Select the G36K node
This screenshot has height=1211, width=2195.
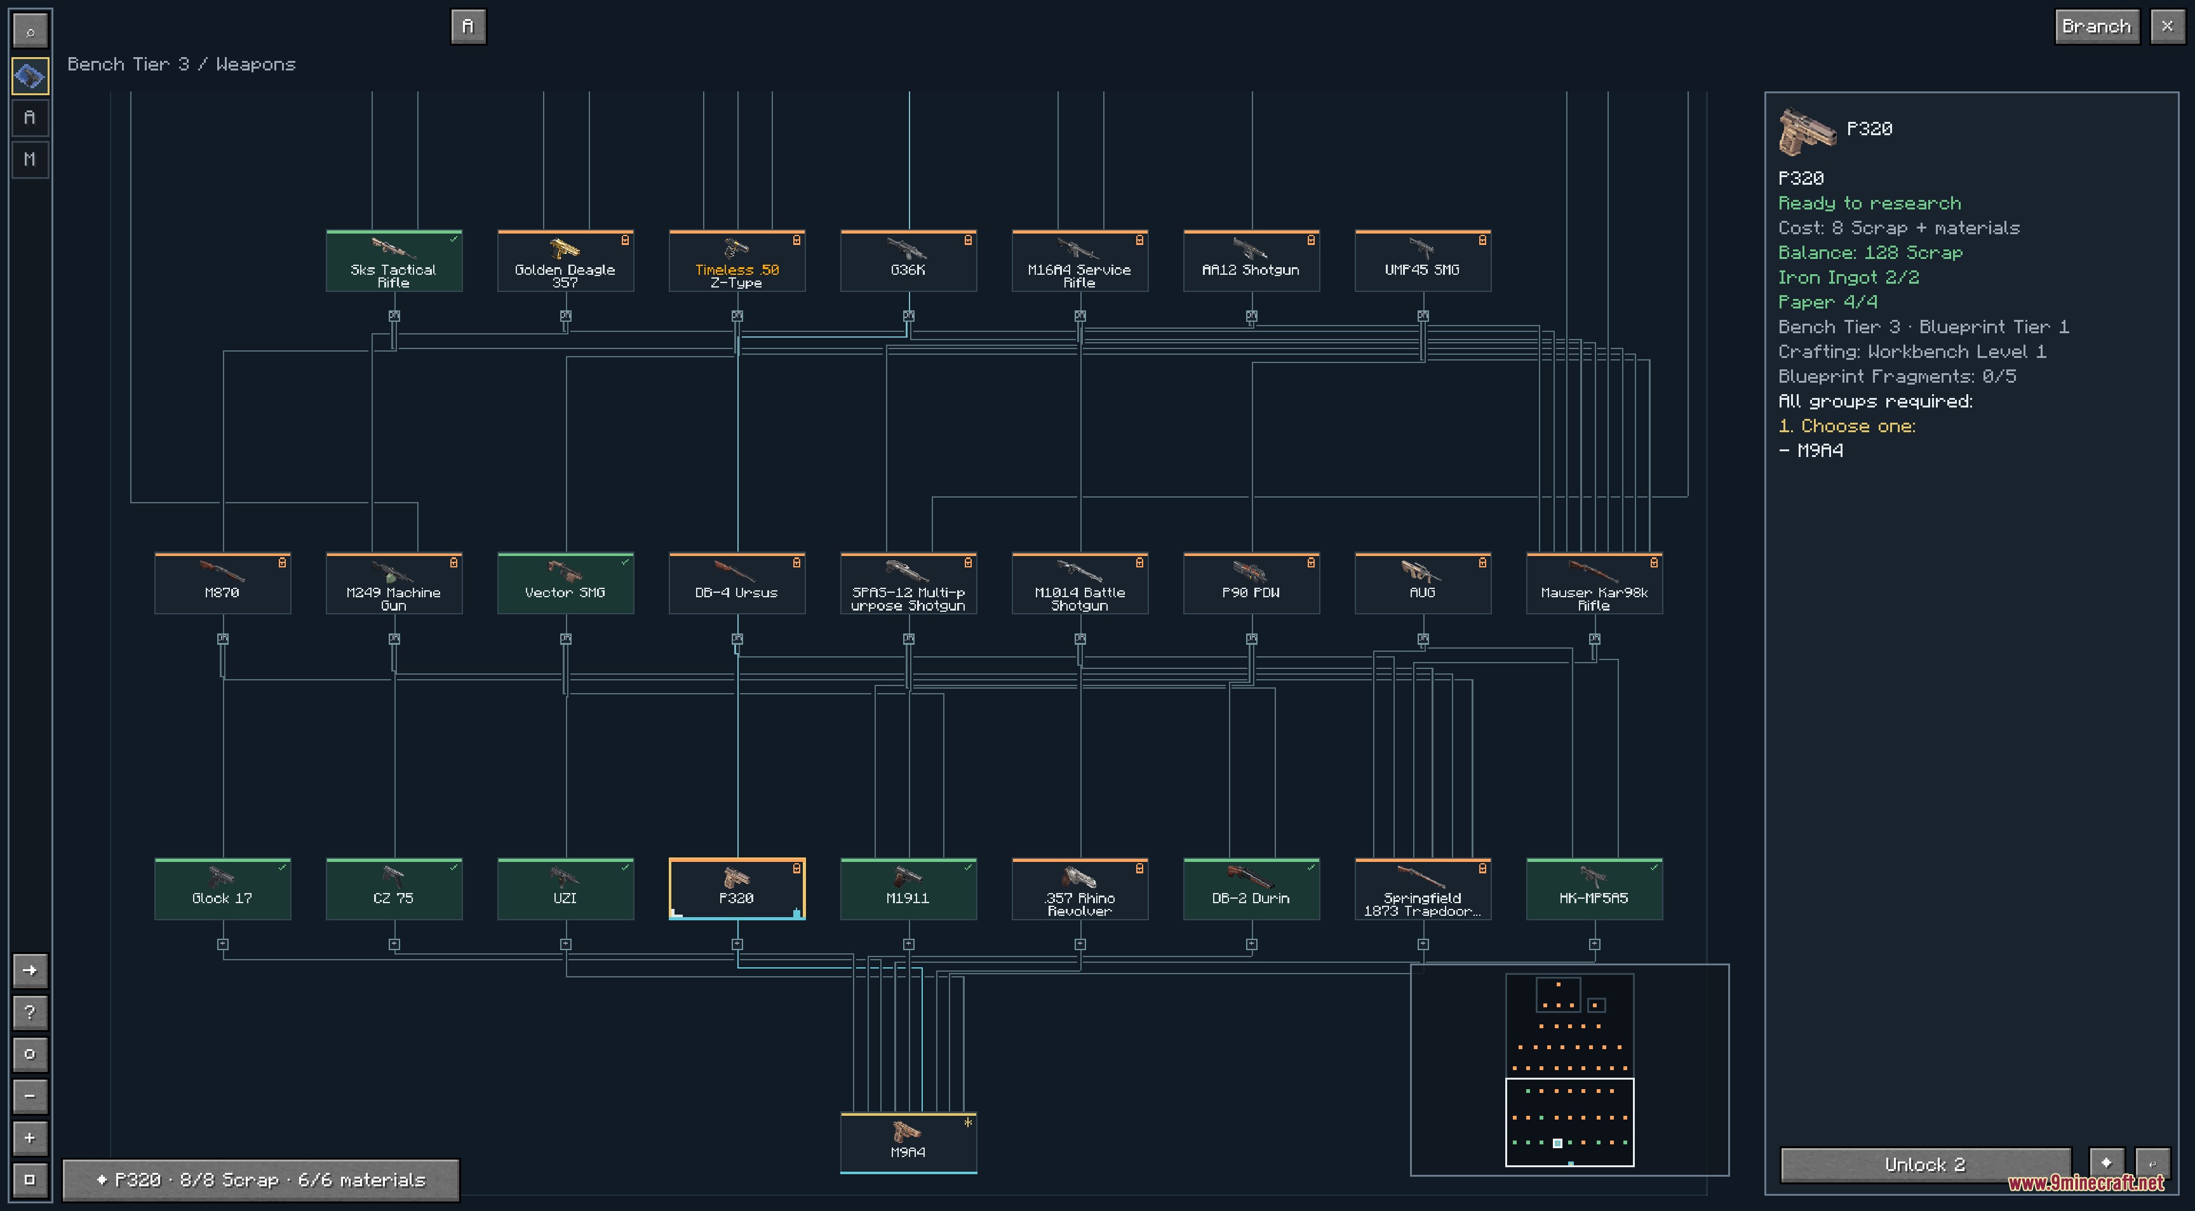point(908,261)
